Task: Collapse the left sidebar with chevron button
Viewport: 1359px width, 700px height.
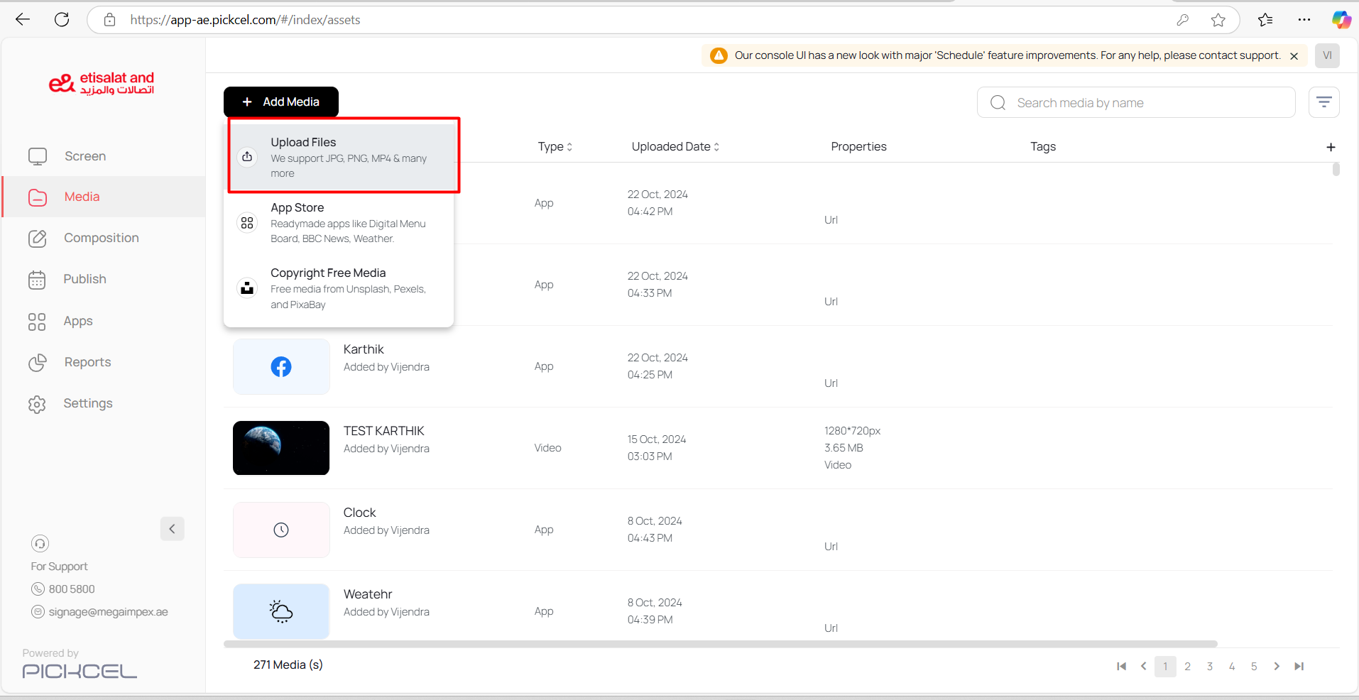Action: [x=172, y=529]
